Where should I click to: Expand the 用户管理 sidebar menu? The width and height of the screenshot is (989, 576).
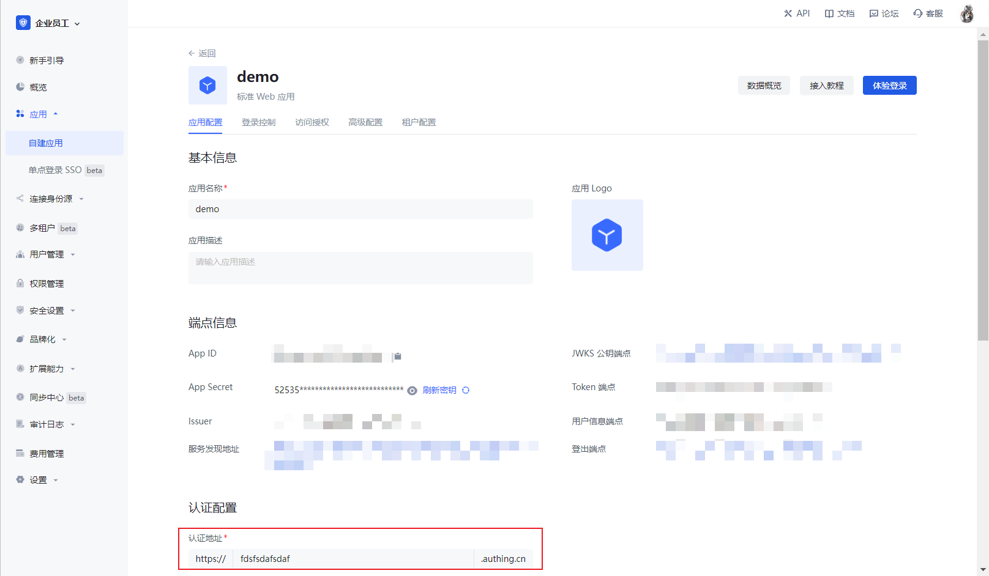(x=47, y=254)
